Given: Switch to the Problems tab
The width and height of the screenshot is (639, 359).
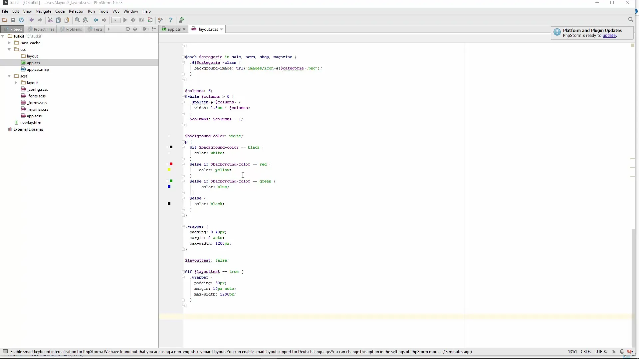Looking at the screenshot, I should coord(71,29).
